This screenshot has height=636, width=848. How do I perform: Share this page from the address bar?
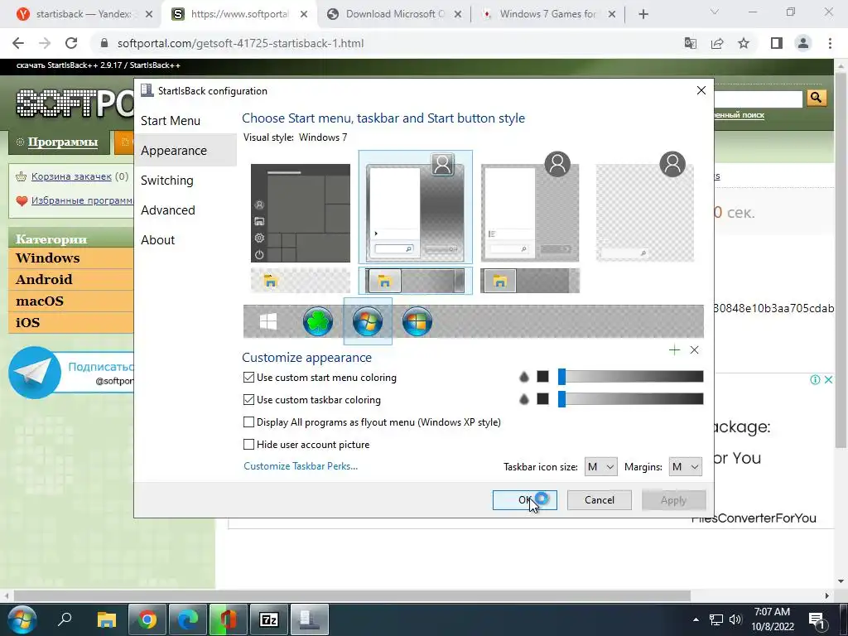click(717, 43)
